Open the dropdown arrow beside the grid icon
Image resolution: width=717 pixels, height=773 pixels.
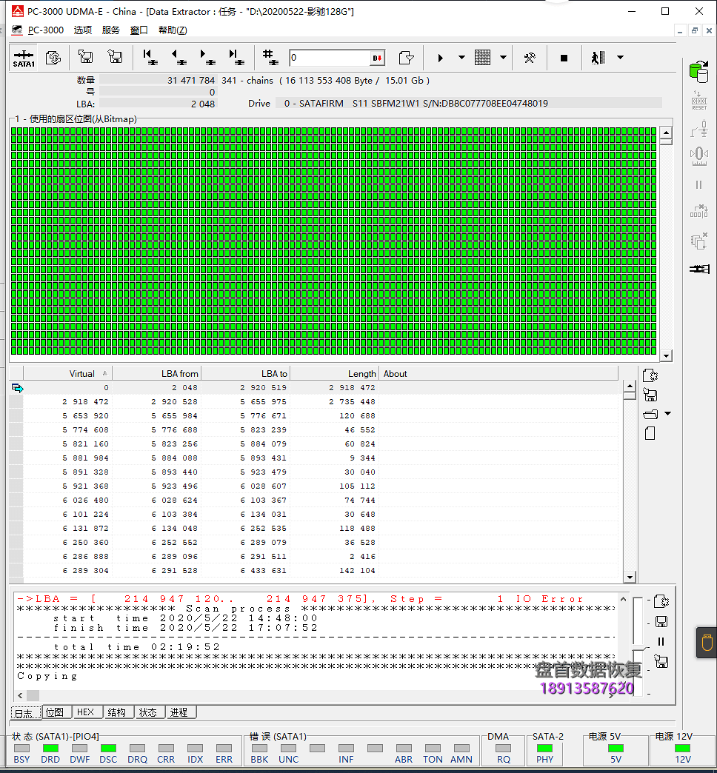coord(503,58)
